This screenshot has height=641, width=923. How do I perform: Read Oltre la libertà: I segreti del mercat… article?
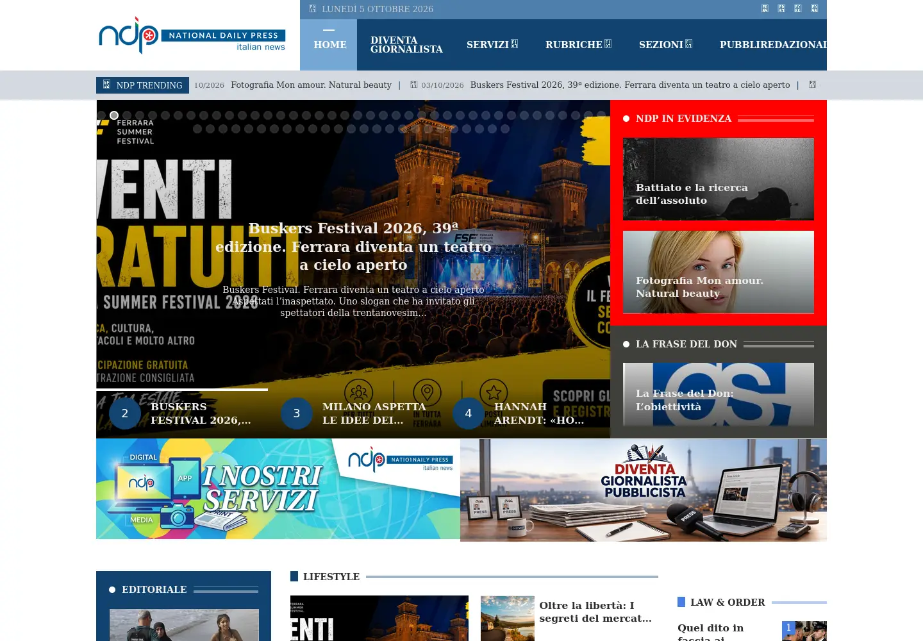coord(595,612)
